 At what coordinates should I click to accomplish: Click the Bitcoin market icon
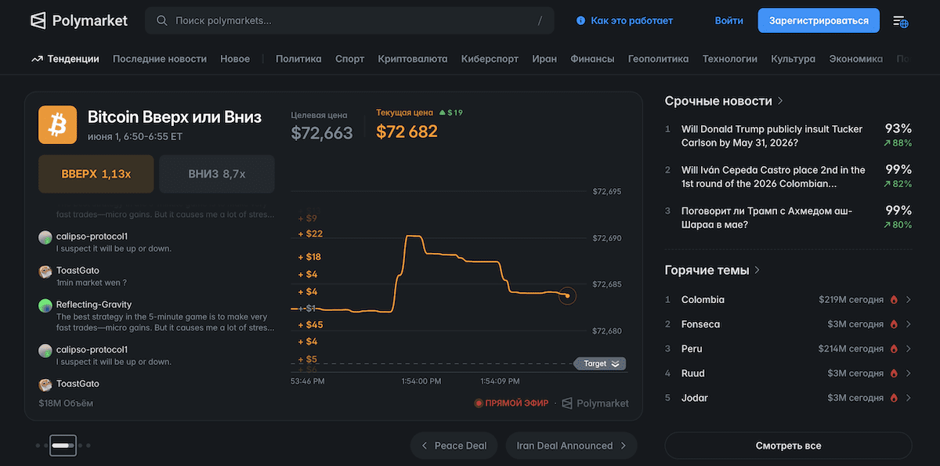point(57,125)
